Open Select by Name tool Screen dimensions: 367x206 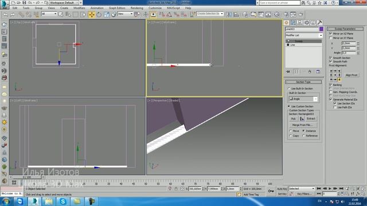[x=68, y=14]
